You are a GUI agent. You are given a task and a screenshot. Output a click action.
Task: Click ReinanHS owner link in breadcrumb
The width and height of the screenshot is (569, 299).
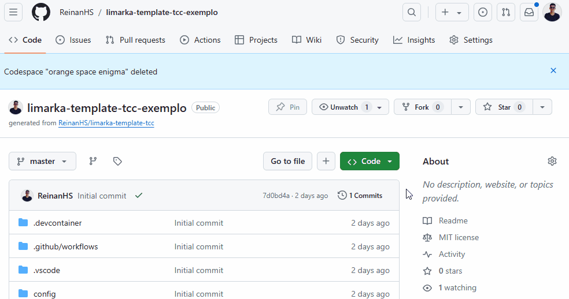click(76, 12)
